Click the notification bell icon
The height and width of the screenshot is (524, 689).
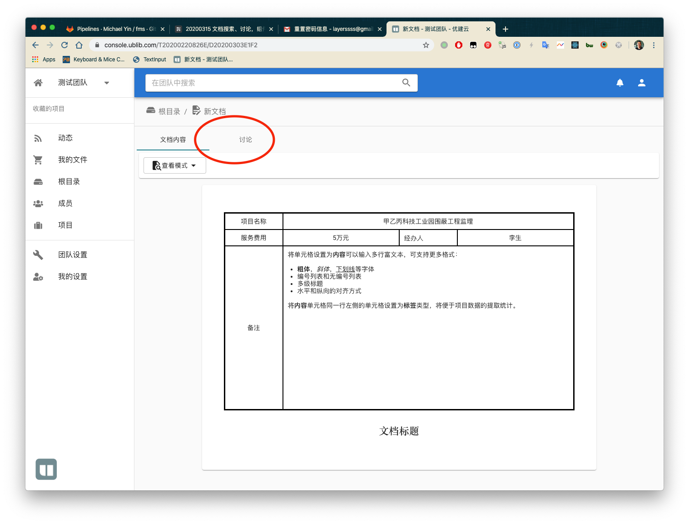620,83
